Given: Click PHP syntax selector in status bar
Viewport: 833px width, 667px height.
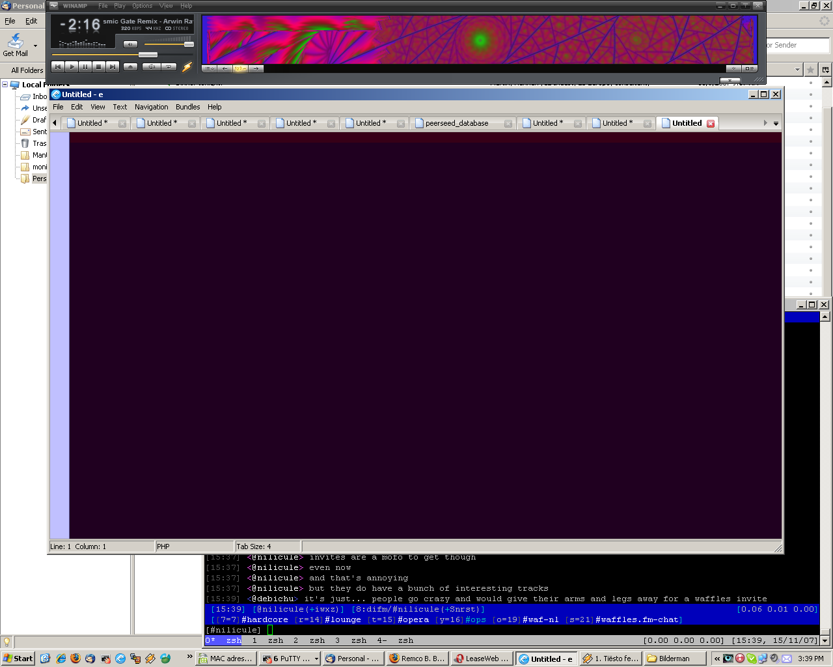Looking at the screenshot, I should pos(195,546).
